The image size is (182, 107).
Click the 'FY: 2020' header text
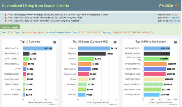(166, 6)
